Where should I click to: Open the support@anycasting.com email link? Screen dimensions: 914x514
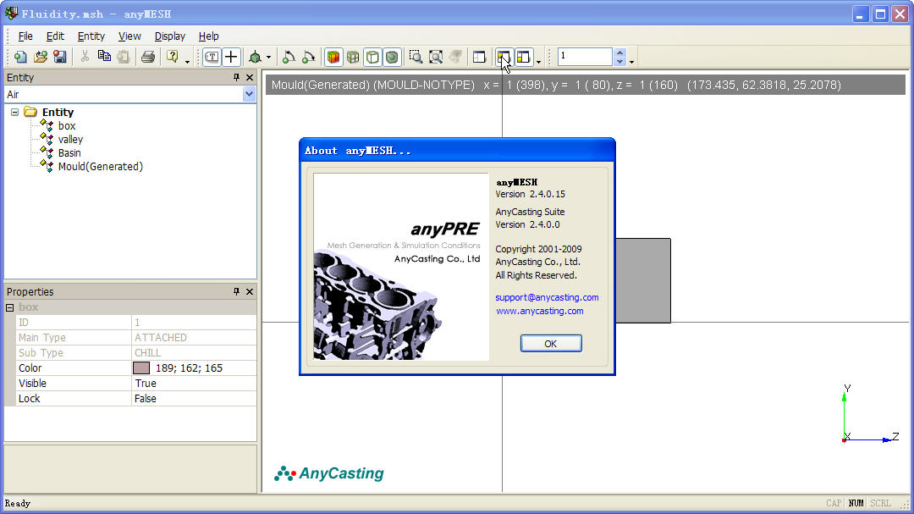(x=547, y=297)
